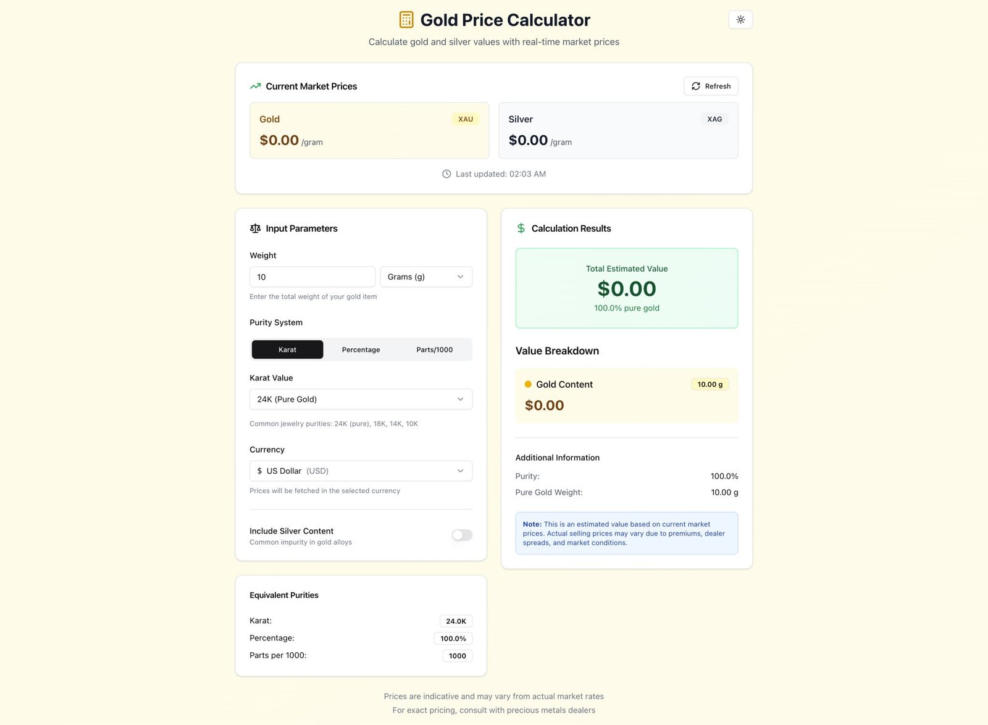
Task: Switch to the Percentage purity tab
Action: pos(361,350)
